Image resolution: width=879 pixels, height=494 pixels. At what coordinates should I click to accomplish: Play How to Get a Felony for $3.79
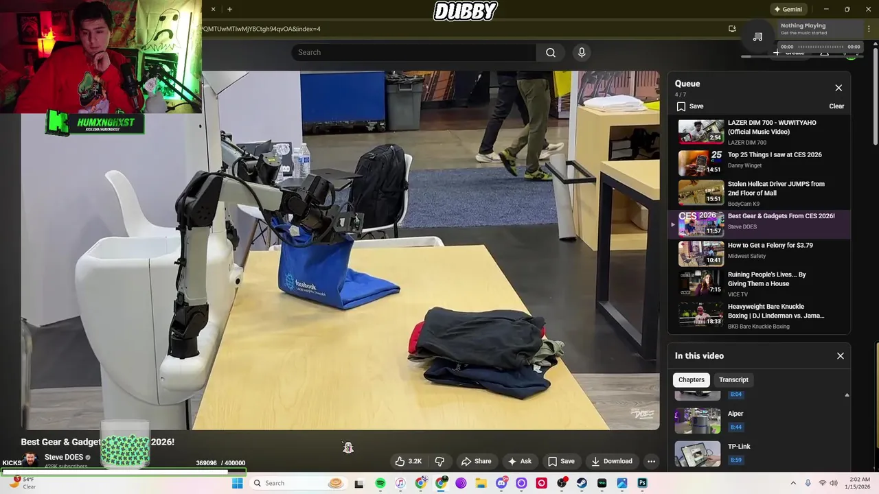coord(759,254)
